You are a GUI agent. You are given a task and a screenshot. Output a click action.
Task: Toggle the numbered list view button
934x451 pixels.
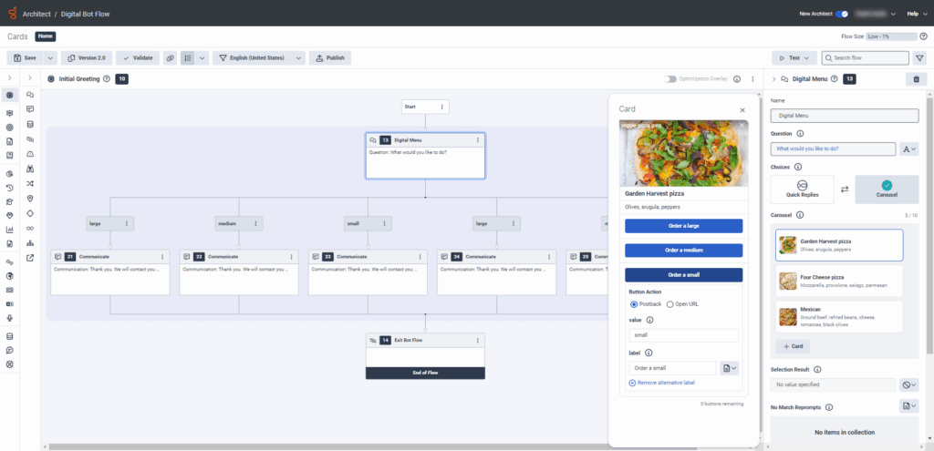click(x=188, y=58)
